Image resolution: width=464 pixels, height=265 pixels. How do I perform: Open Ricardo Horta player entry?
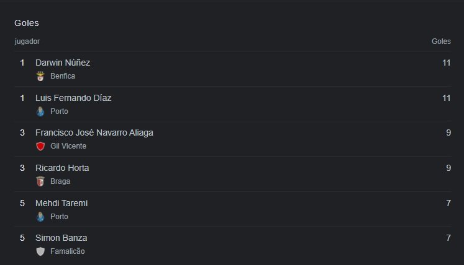click(62, 168)
